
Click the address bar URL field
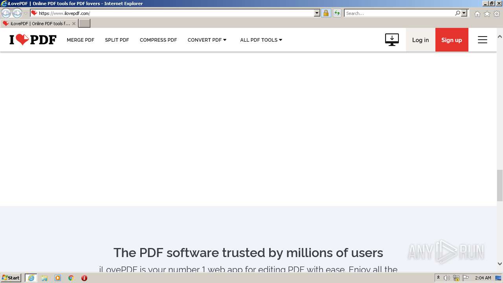pos(175,13)
